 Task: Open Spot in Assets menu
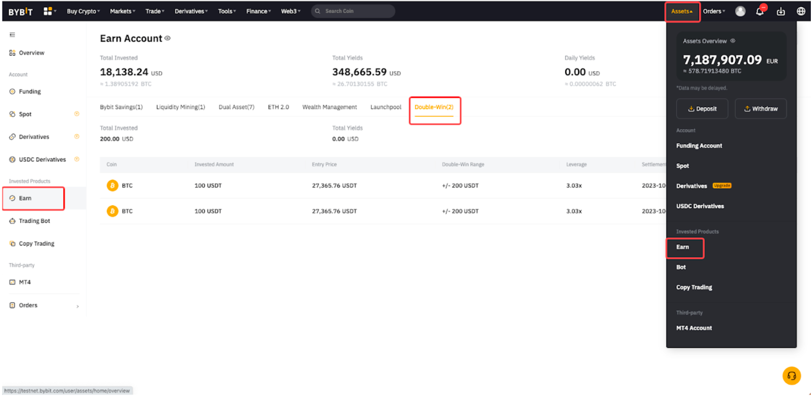click(682, 166)
